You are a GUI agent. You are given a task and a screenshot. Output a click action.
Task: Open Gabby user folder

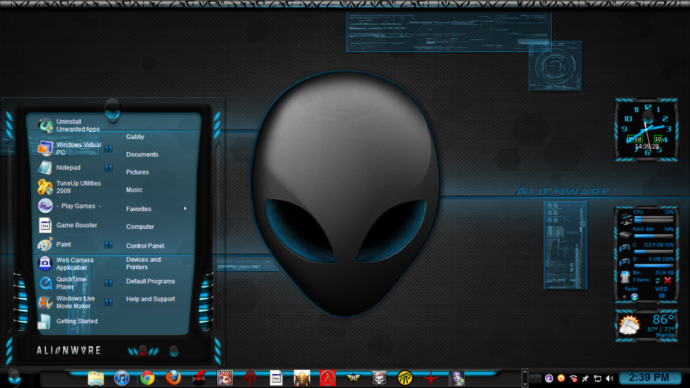[135, 136]
